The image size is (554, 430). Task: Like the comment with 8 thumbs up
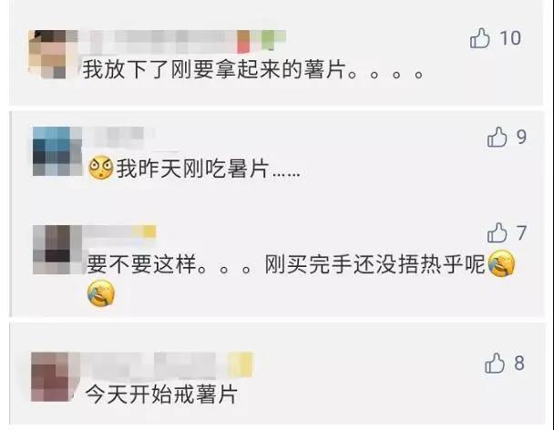coord(495,363)
